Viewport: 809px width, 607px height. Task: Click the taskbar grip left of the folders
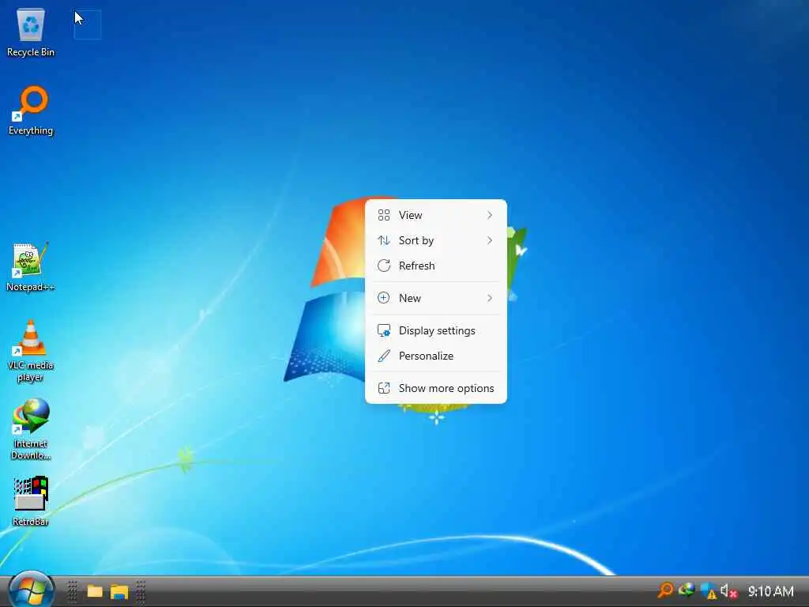[x=72, y=591]
